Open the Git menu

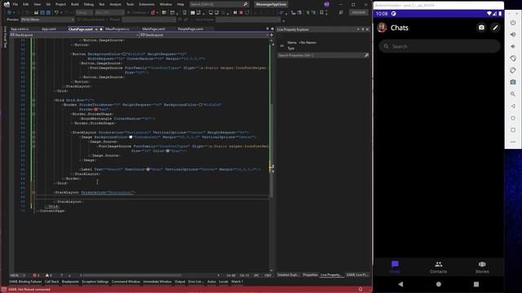click(x=48, y=4)
